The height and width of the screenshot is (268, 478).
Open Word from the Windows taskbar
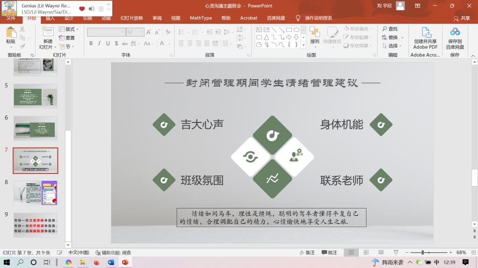click(111, 262)
